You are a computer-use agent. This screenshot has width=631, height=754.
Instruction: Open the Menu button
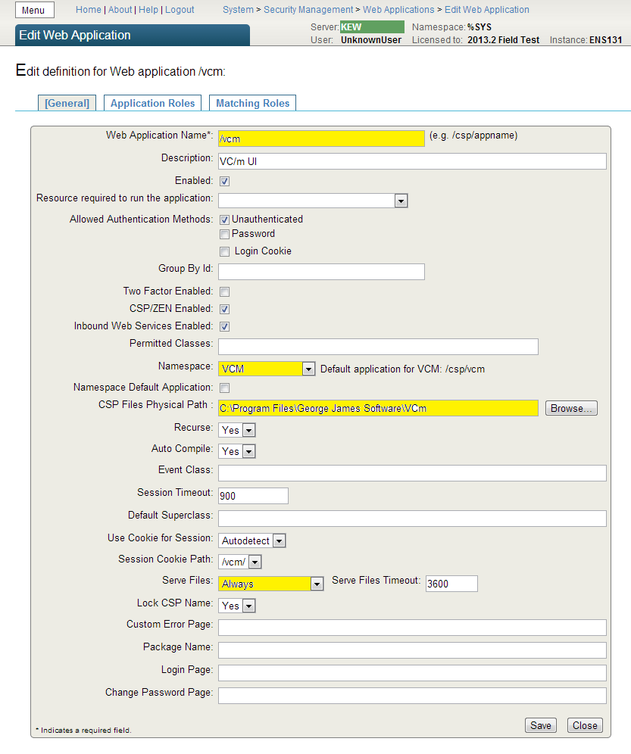(x=34, y=11)
